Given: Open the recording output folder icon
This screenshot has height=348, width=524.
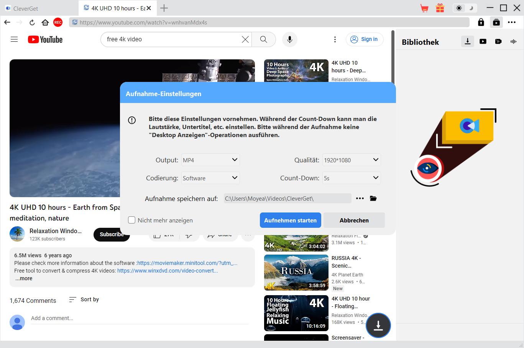Looking at the screenshot, I should [x=373, y=198].
